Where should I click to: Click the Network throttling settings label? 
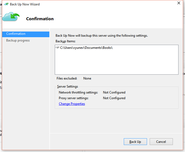coord(78,92)
